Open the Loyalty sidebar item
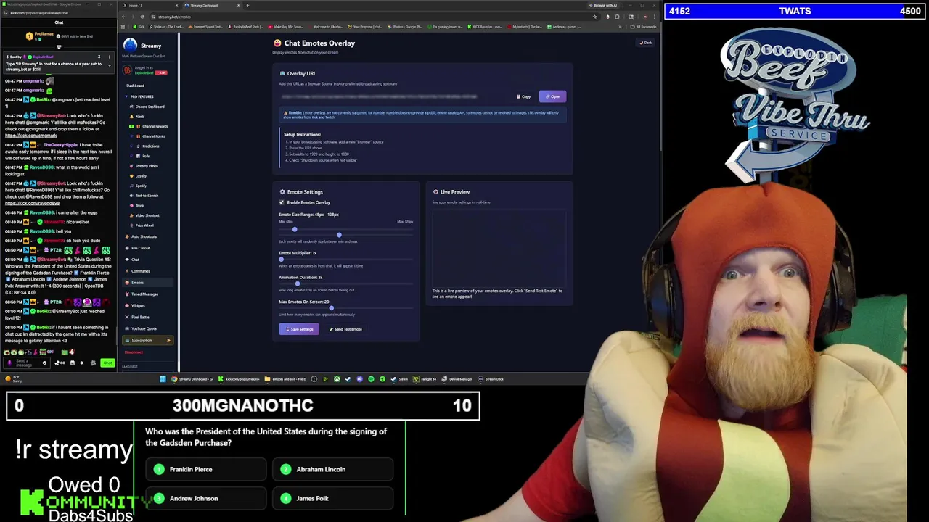The image size is (929, 522). click(x=141, y=175)
